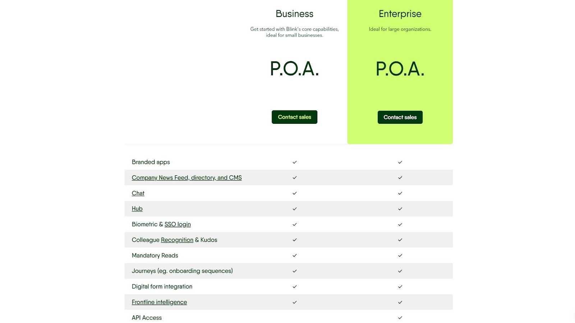Click Business checkmark for Biometric & SSO login
This screenshot has width=575, height=323.
pyautogui.click(x=295, y=224)
